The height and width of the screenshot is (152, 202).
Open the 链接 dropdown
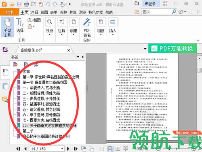pos(101,26)
